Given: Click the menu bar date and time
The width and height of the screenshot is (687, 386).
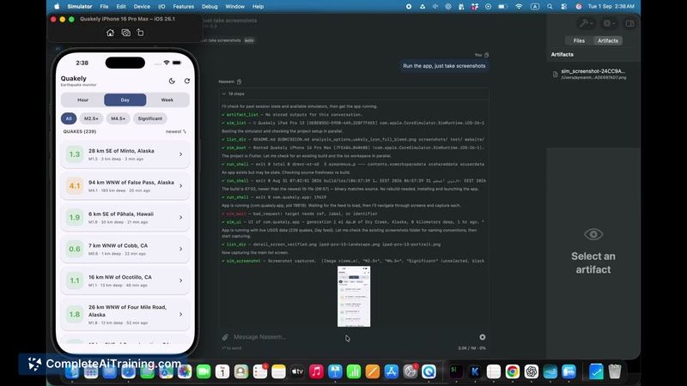Looking at the screenshot, I should click(x=611, y=7).
